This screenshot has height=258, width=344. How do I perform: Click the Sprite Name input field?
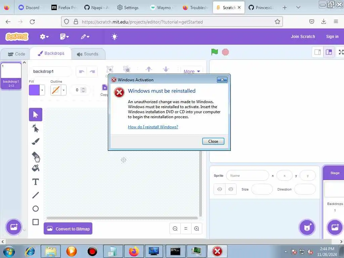coord(248,175)
